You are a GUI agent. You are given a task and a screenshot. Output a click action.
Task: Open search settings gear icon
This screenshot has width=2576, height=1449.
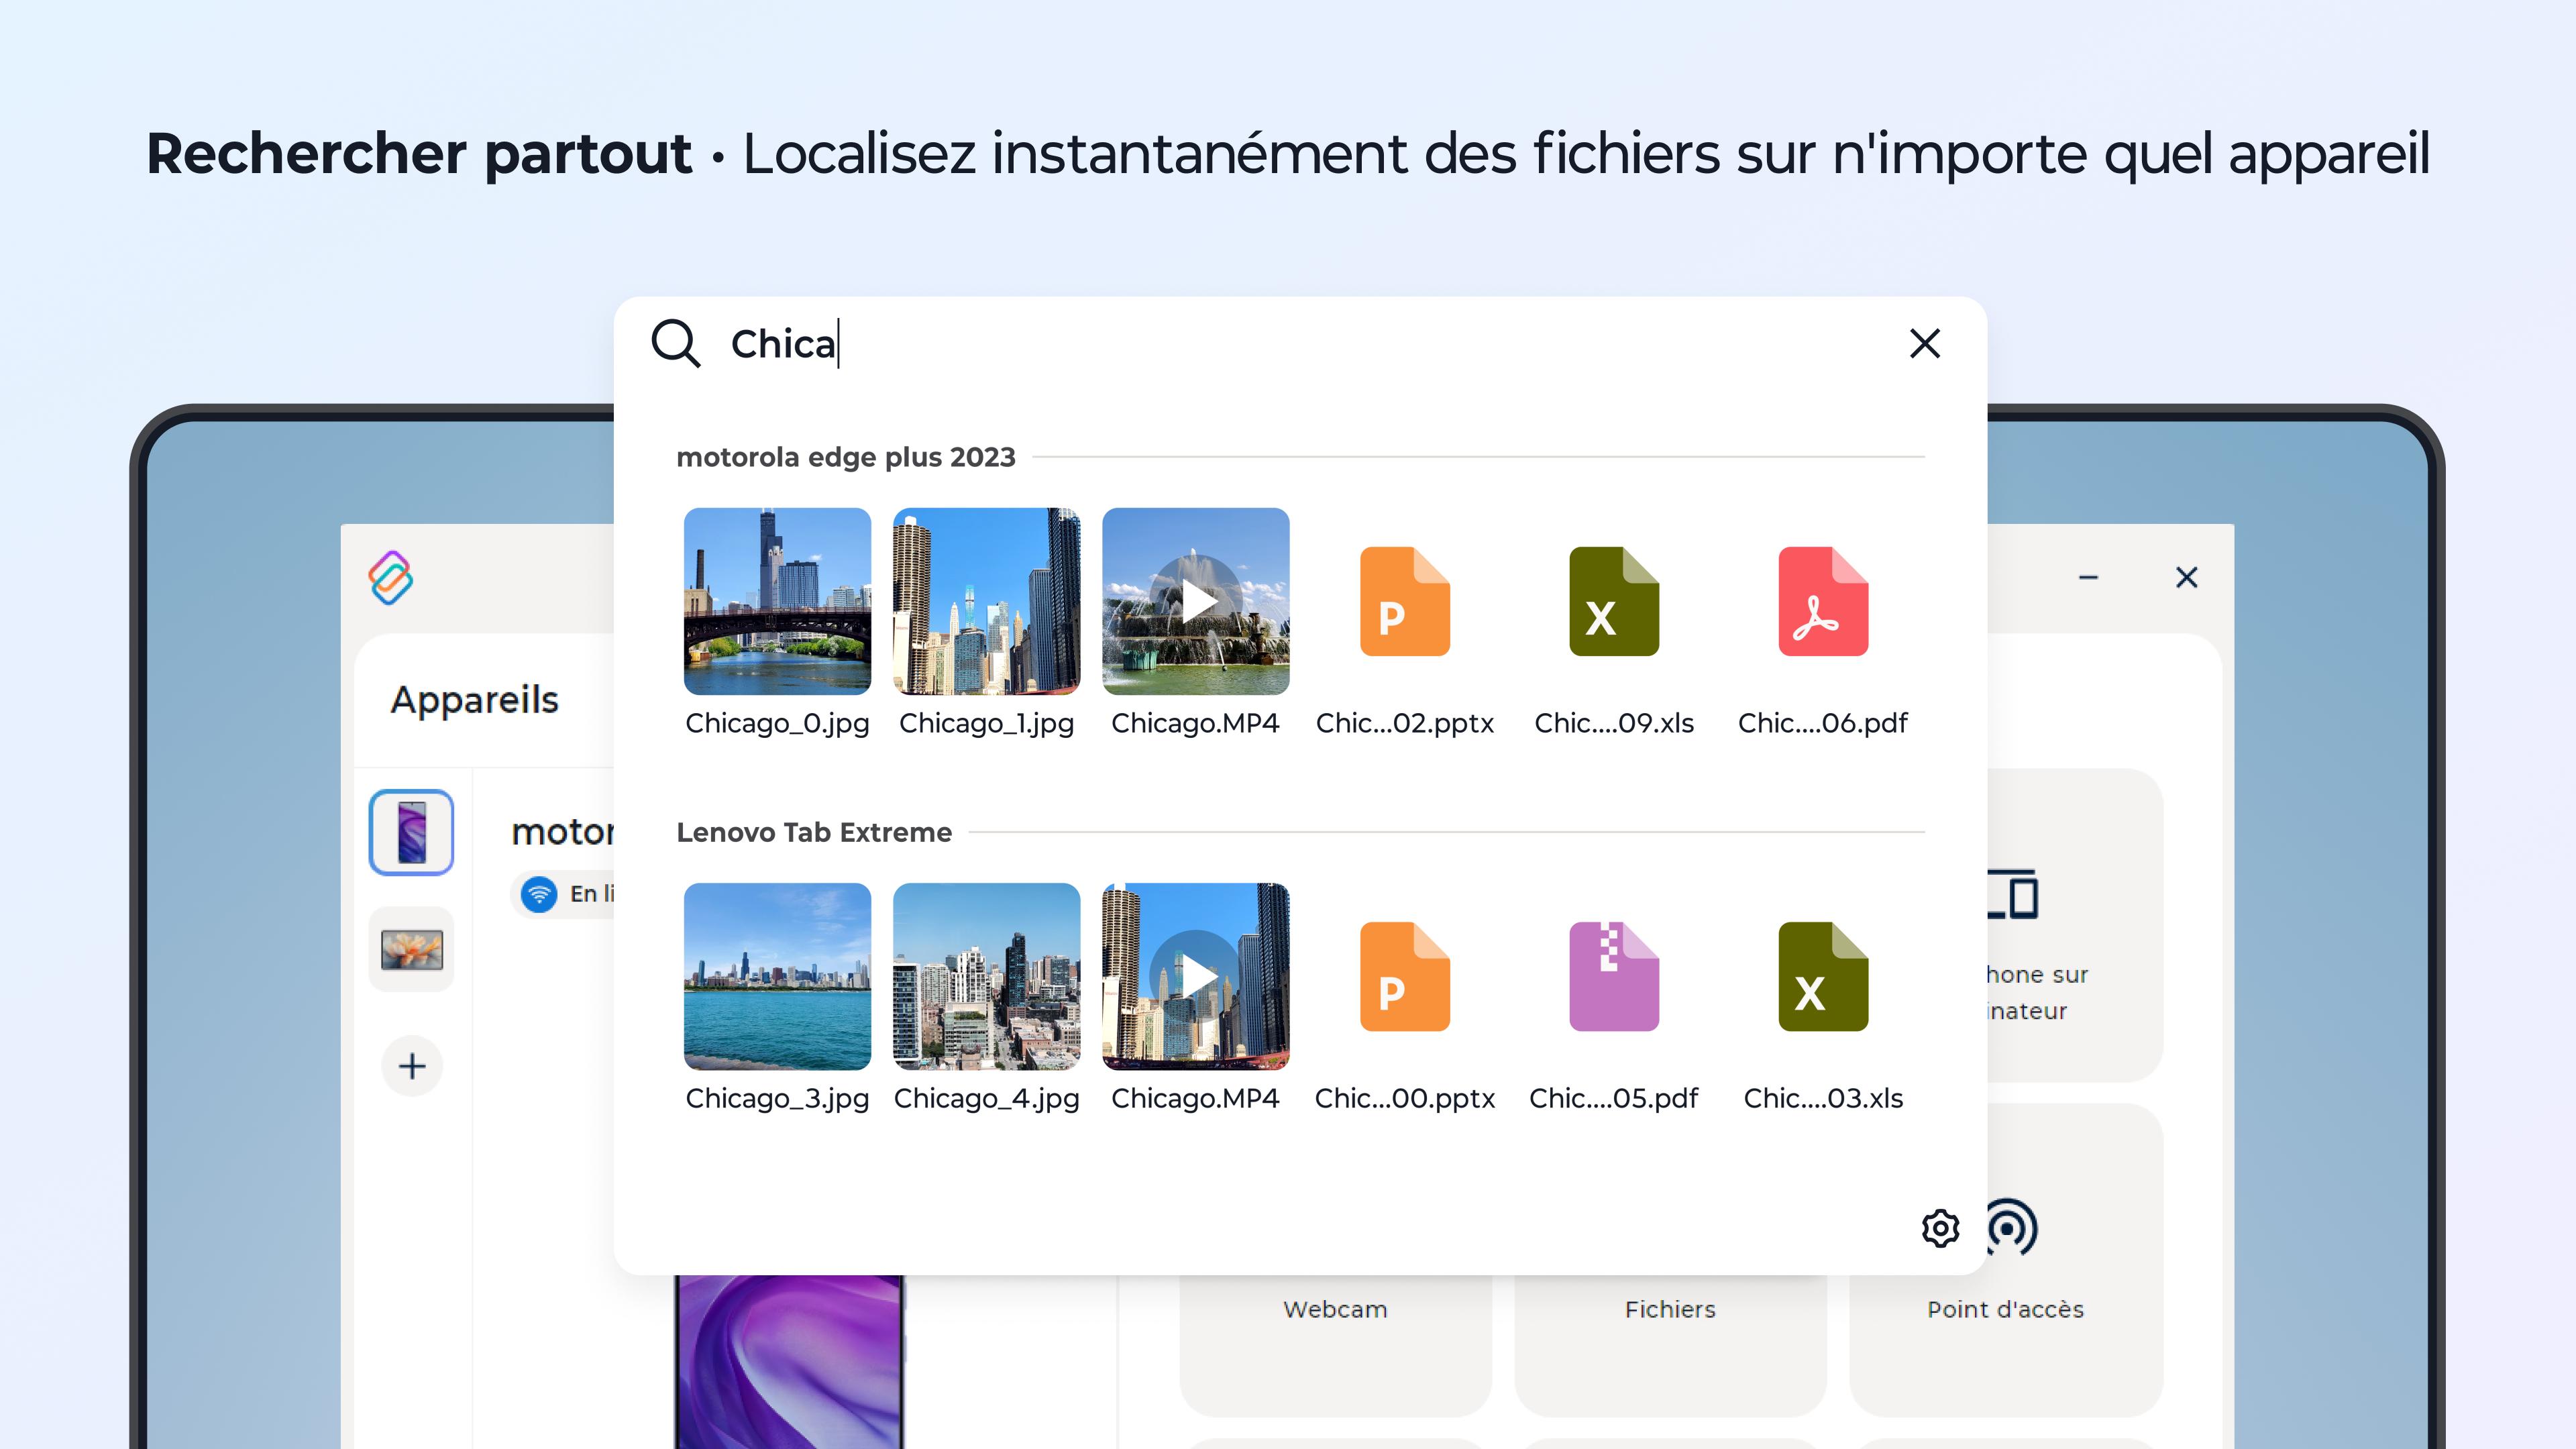[x=1940, y=1227]
